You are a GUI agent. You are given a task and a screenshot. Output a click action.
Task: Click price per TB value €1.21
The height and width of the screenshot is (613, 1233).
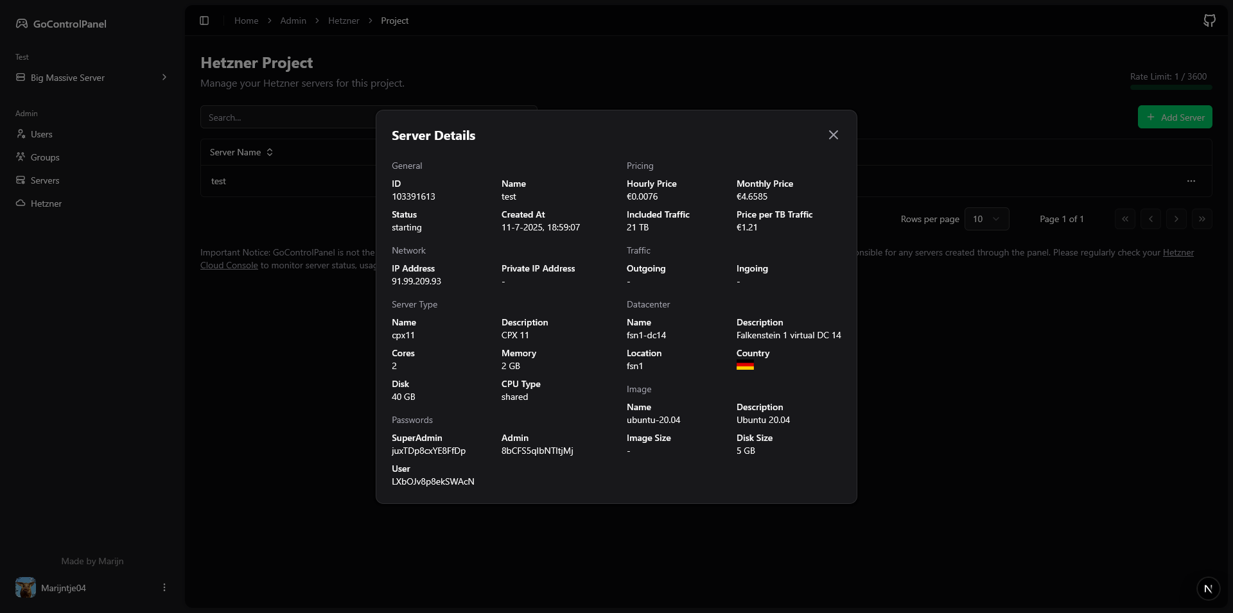[x=747, y=227]
